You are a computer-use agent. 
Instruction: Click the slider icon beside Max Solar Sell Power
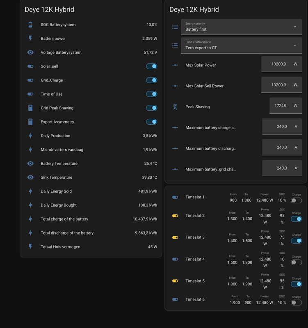click(175, 86)
